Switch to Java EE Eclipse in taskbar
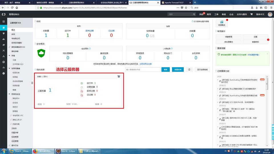The width and height of the screenshot is (274, 154). 66,151
